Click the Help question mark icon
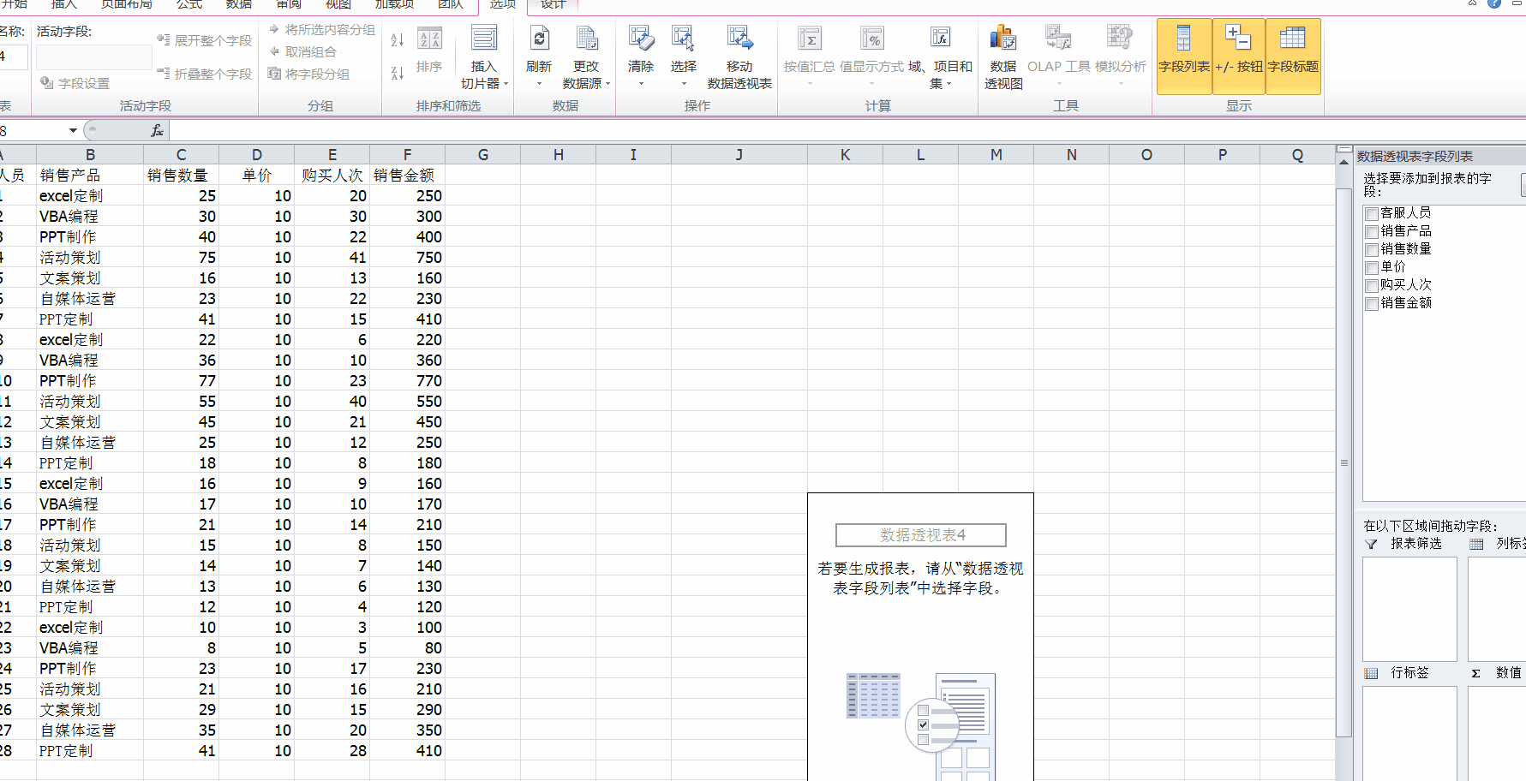1526x781 pixels. 1494,3
